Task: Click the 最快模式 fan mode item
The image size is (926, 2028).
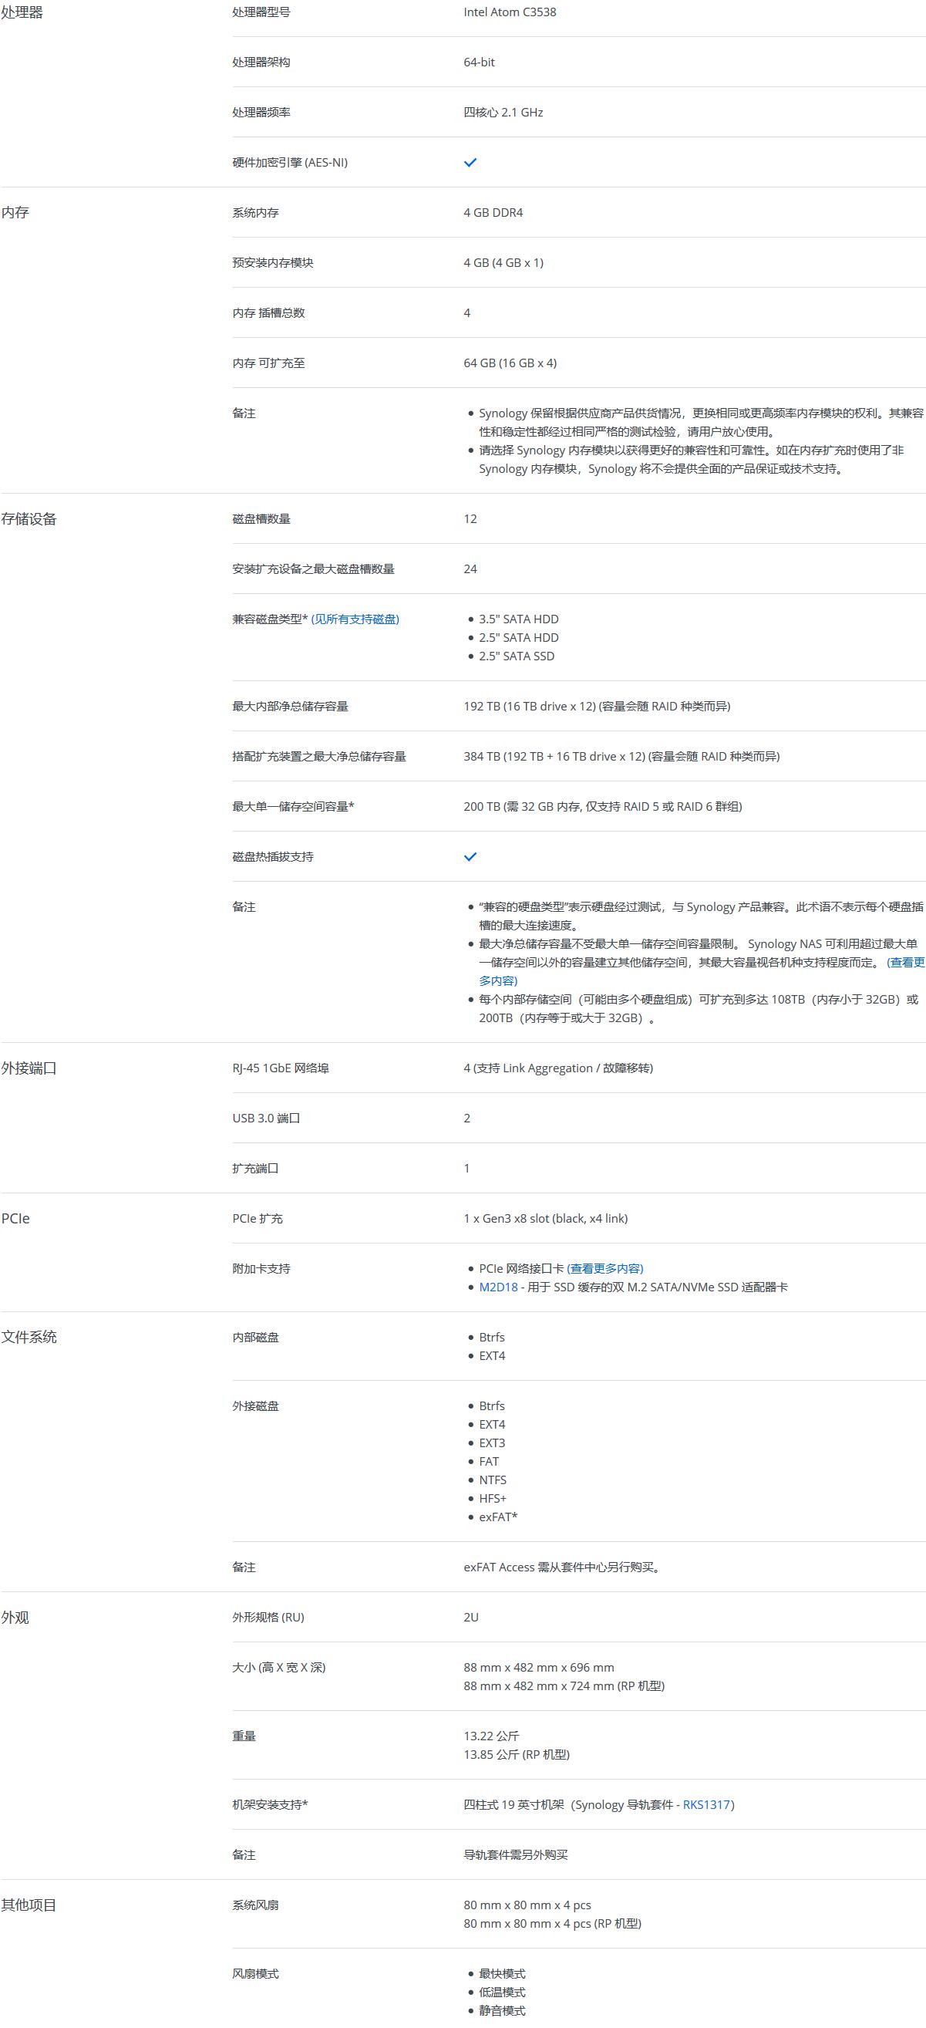Action: pos(502,1974)
